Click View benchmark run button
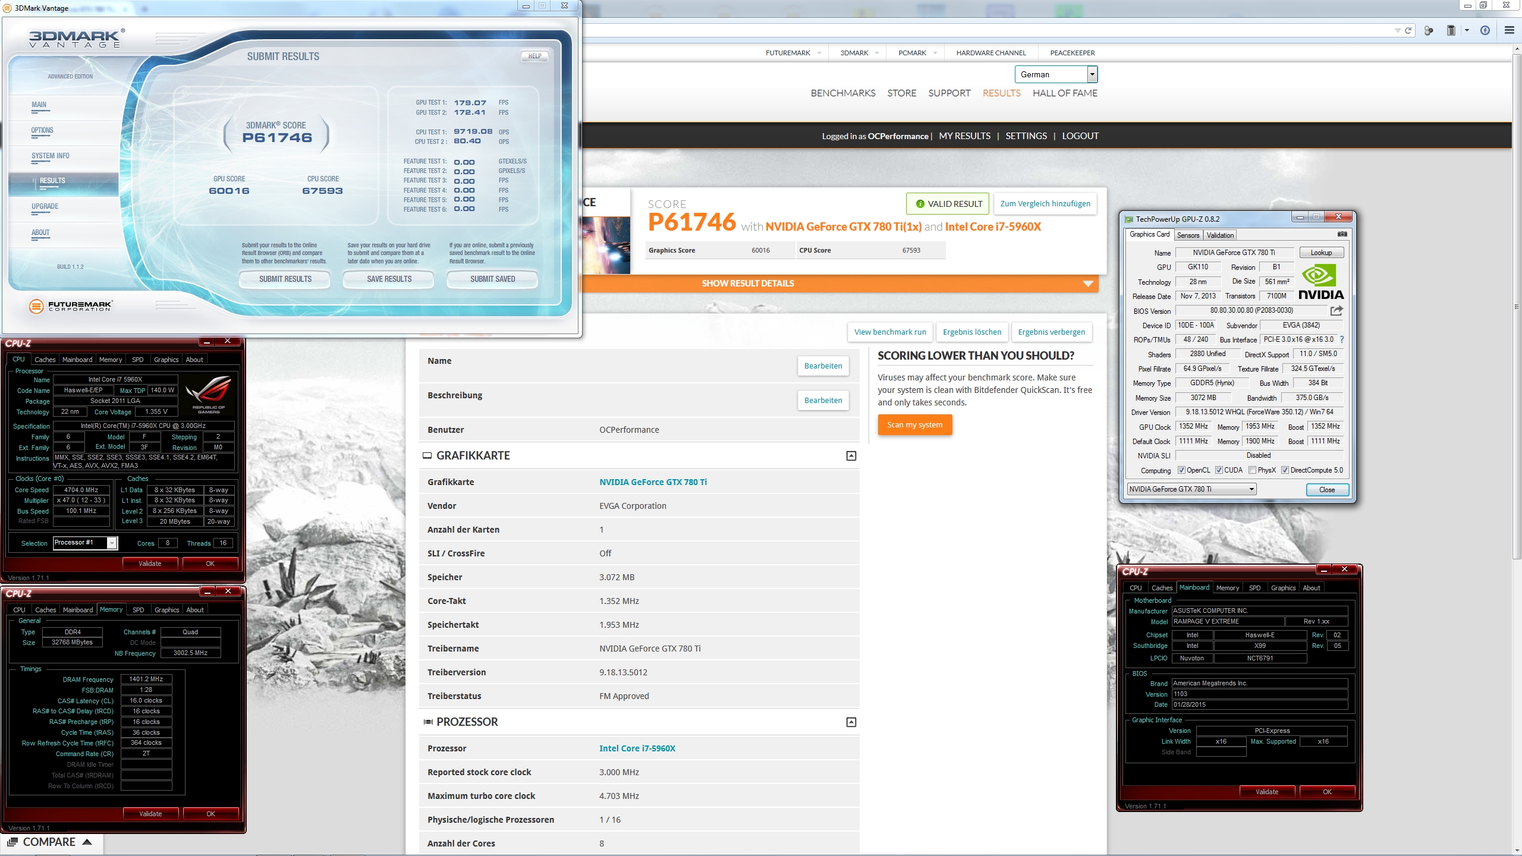The width and height of the screenshot is (1522, 856). [890, 332]
